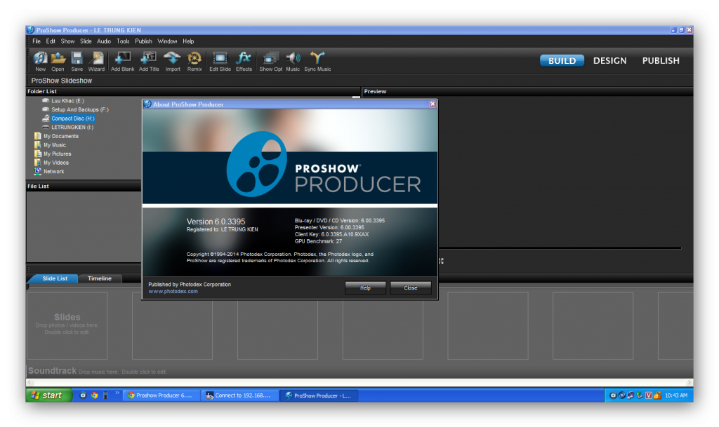Click the Import toolbar icon
This screenshot has width=719, height=427.
[x=173, y=61]
